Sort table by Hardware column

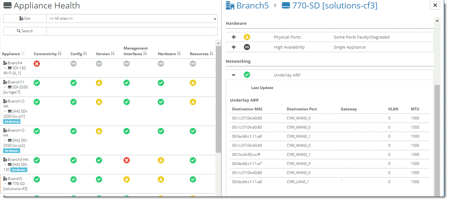click(x=179, y=54)
